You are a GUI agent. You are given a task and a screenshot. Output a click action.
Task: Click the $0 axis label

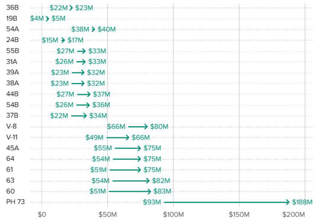pos(42,214)
